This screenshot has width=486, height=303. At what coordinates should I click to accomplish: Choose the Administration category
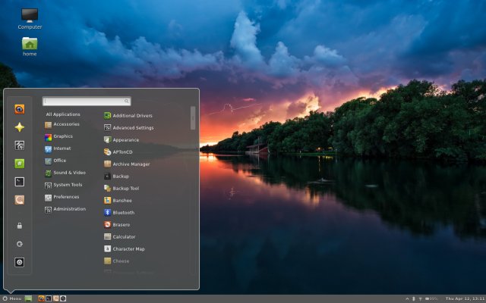coord(68,209)
